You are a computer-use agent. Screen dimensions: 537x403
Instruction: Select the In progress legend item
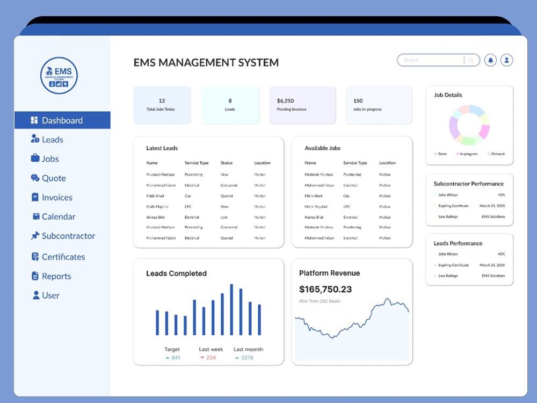[467, 154]
